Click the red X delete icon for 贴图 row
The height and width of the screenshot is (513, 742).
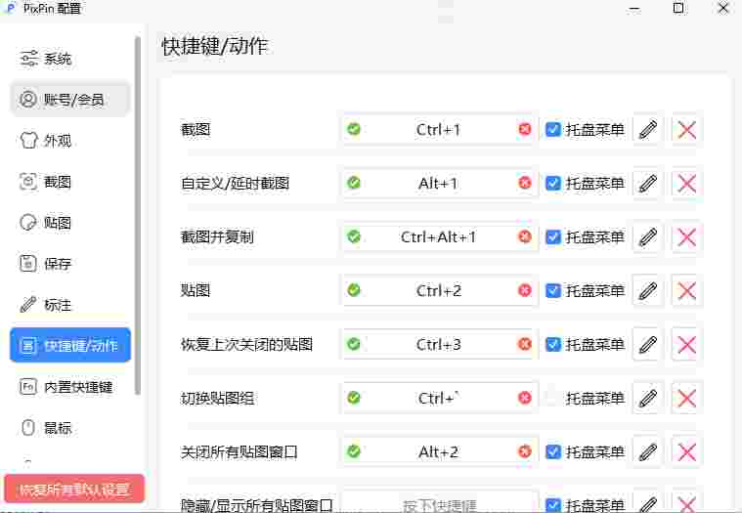686,290
